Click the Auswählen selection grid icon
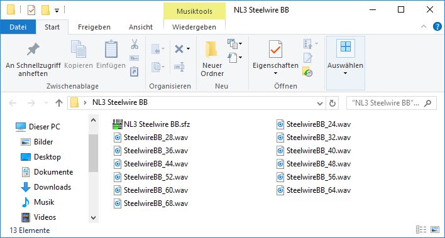 click(x=346, y=47)
